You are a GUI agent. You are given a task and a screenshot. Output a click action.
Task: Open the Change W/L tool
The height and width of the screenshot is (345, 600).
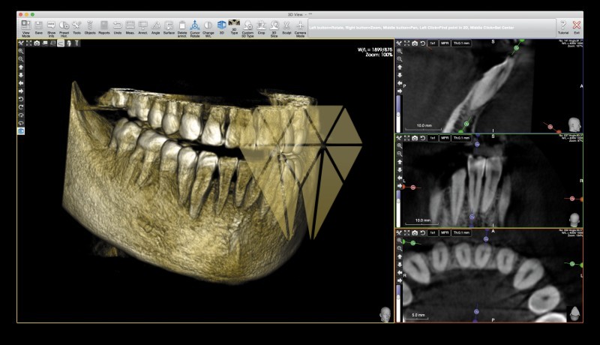pos(208,28)
